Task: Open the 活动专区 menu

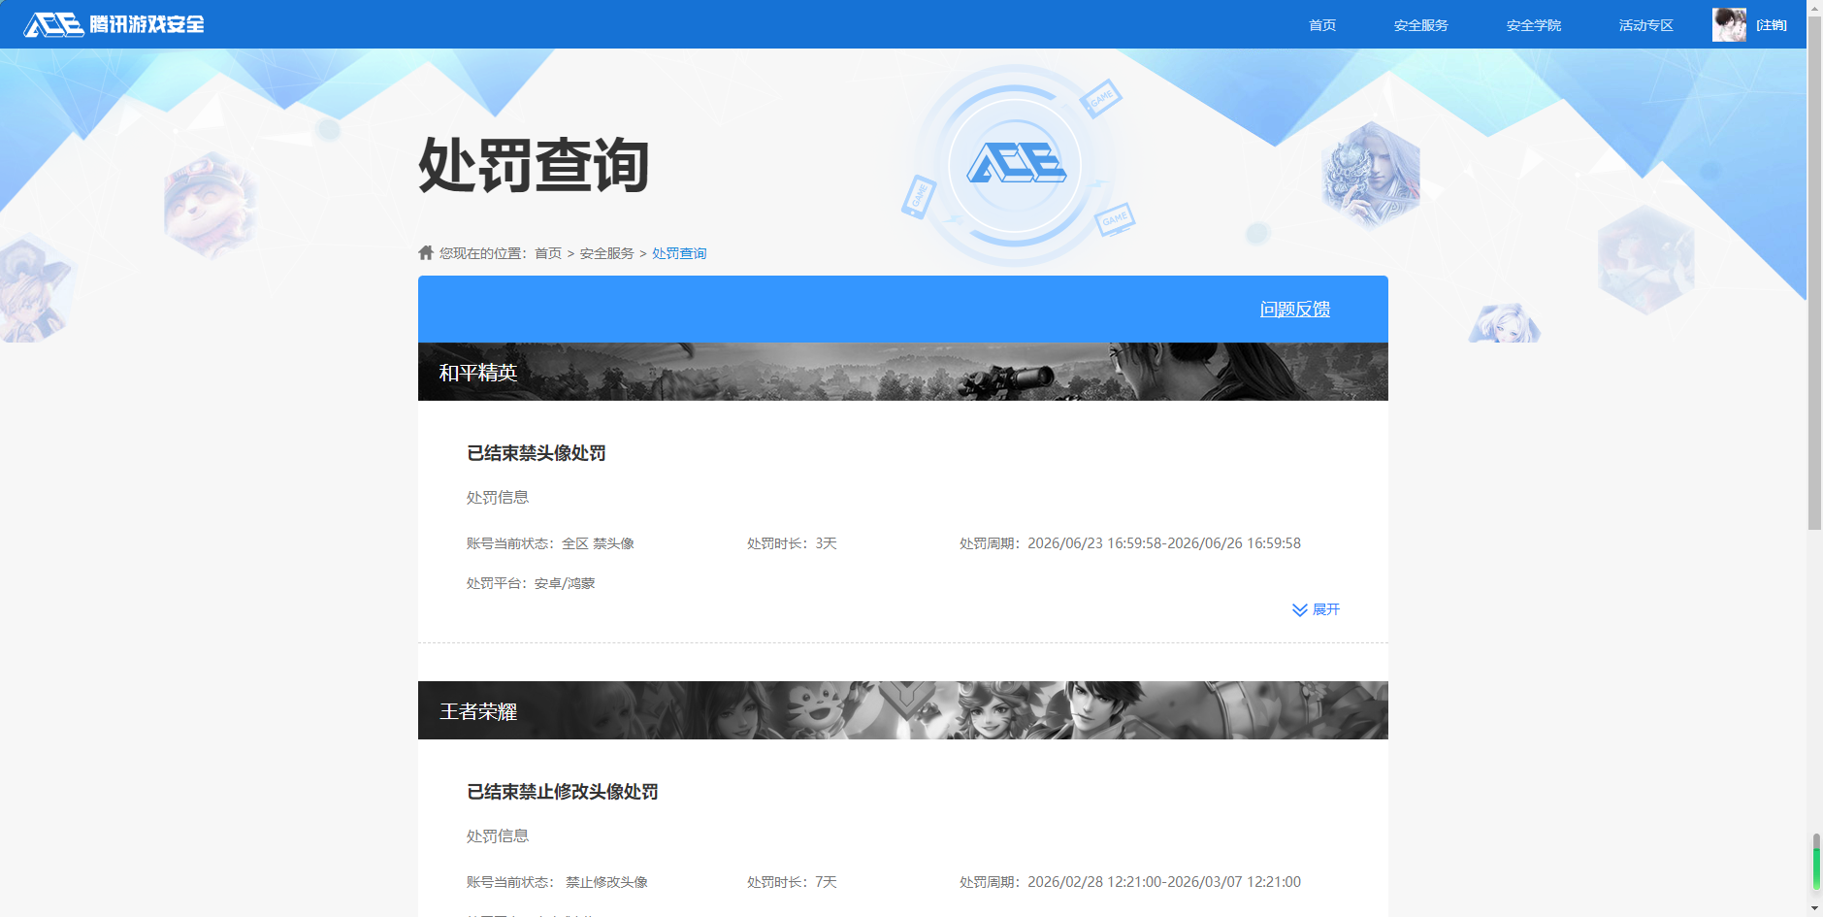Action: pyautogui.click(x=1645, y=25)
